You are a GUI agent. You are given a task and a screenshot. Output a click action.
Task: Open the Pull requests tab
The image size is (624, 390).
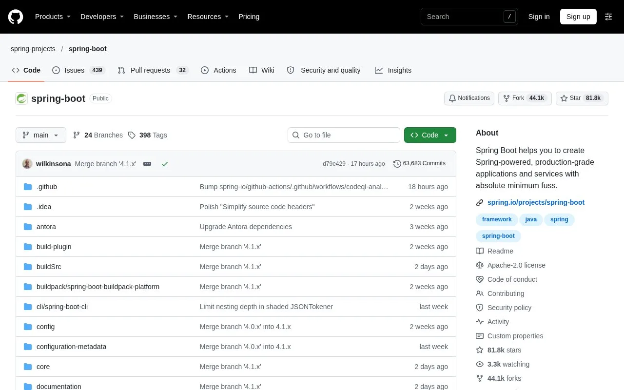tap(153, 70)
